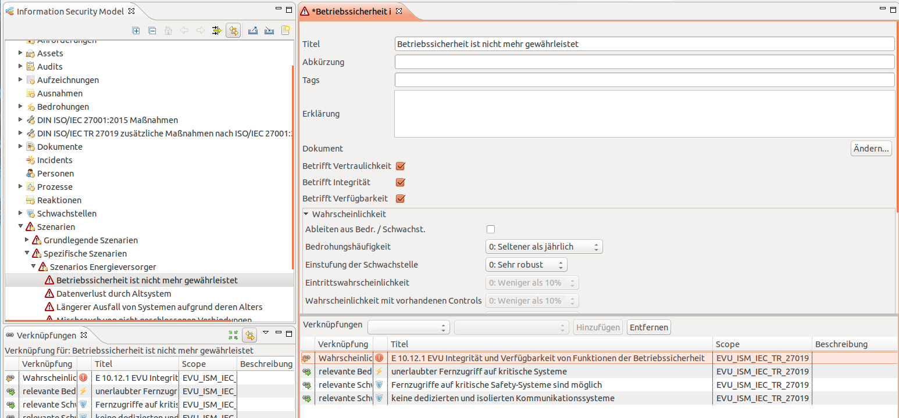Open the Verknüpfungen panel view menu triangle

tap(266, 333)
